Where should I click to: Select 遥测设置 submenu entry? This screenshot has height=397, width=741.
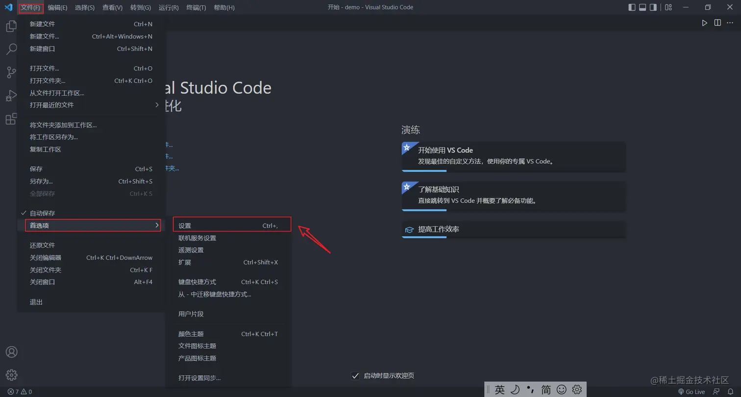229,250
